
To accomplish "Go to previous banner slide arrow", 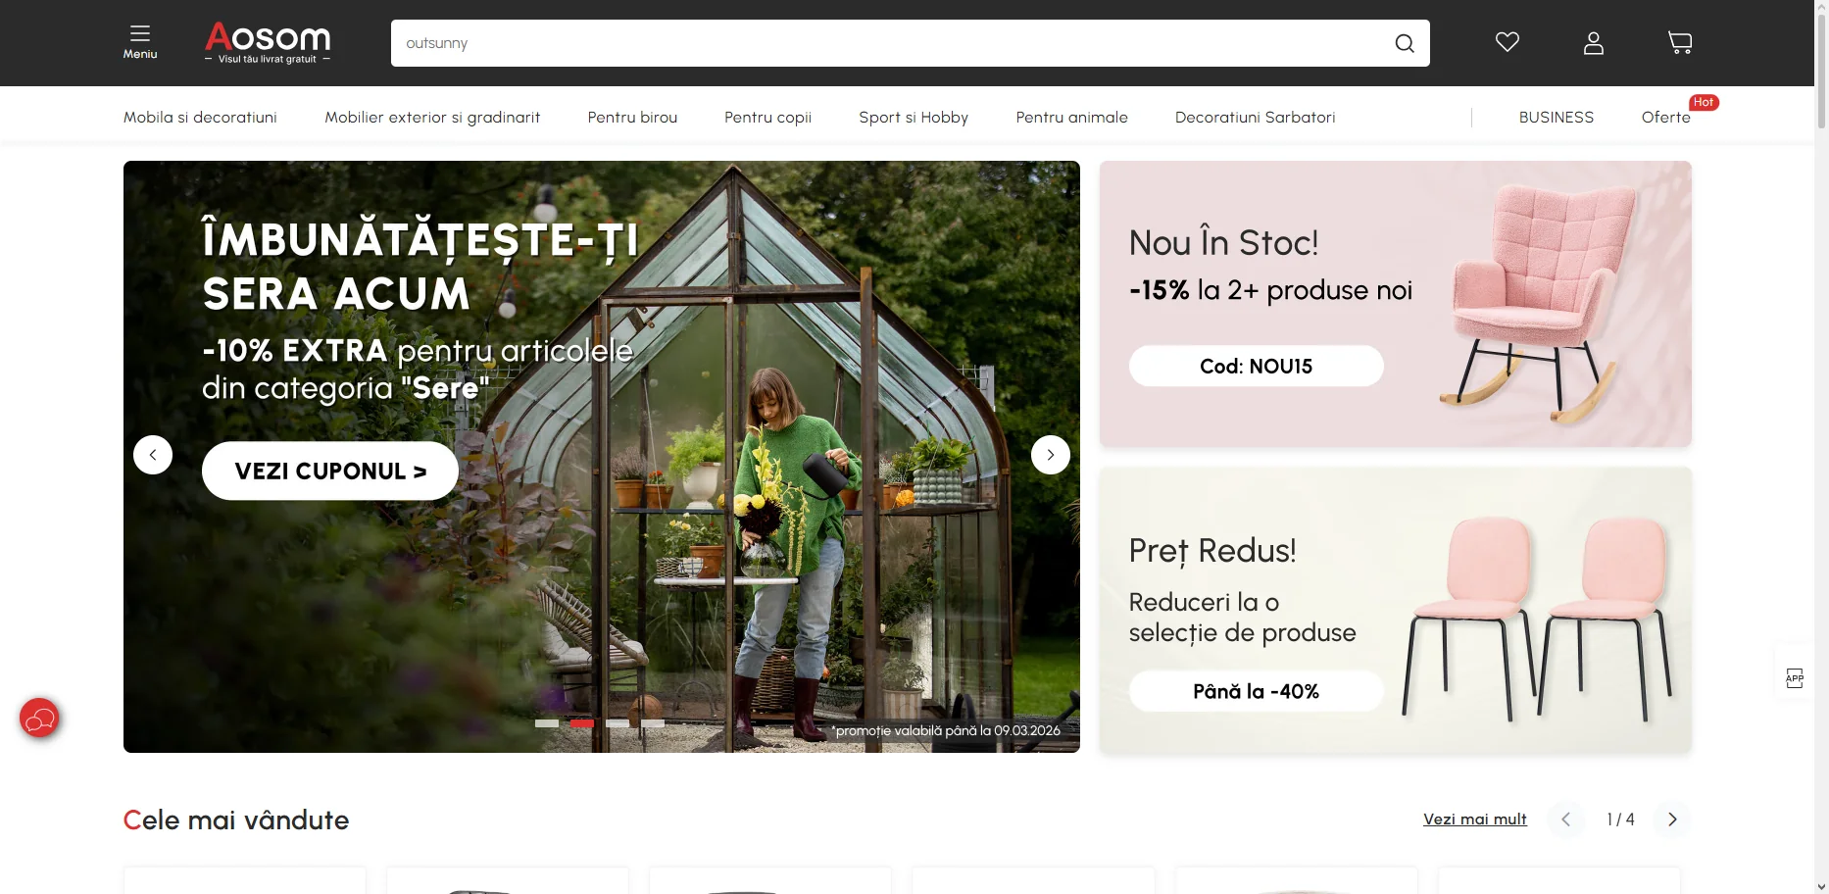I will click(153, 455).
